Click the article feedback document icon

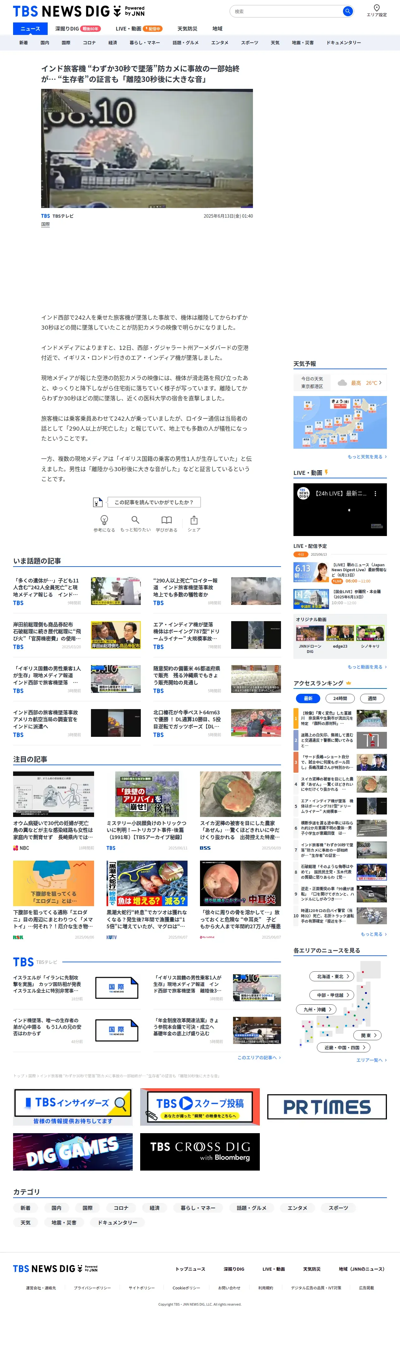pos(97,502)
